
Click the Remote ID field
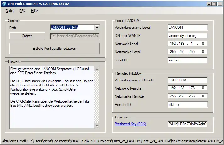pos(188,105)
